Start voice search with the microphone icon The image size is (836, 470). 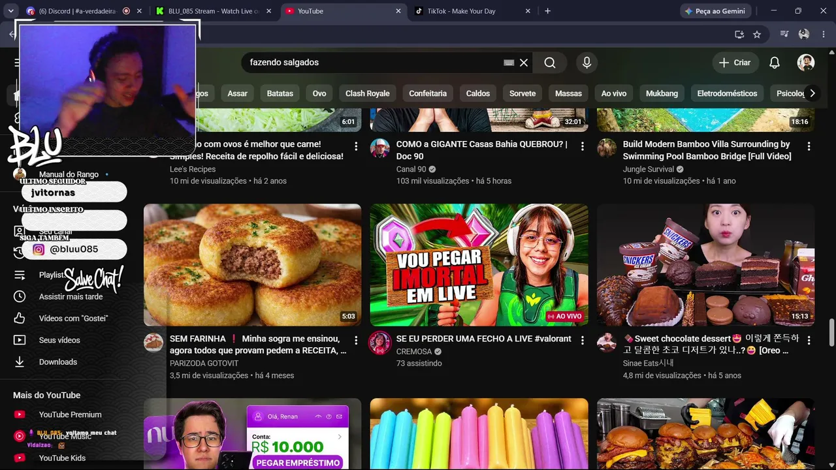click(x=587, y=63)
